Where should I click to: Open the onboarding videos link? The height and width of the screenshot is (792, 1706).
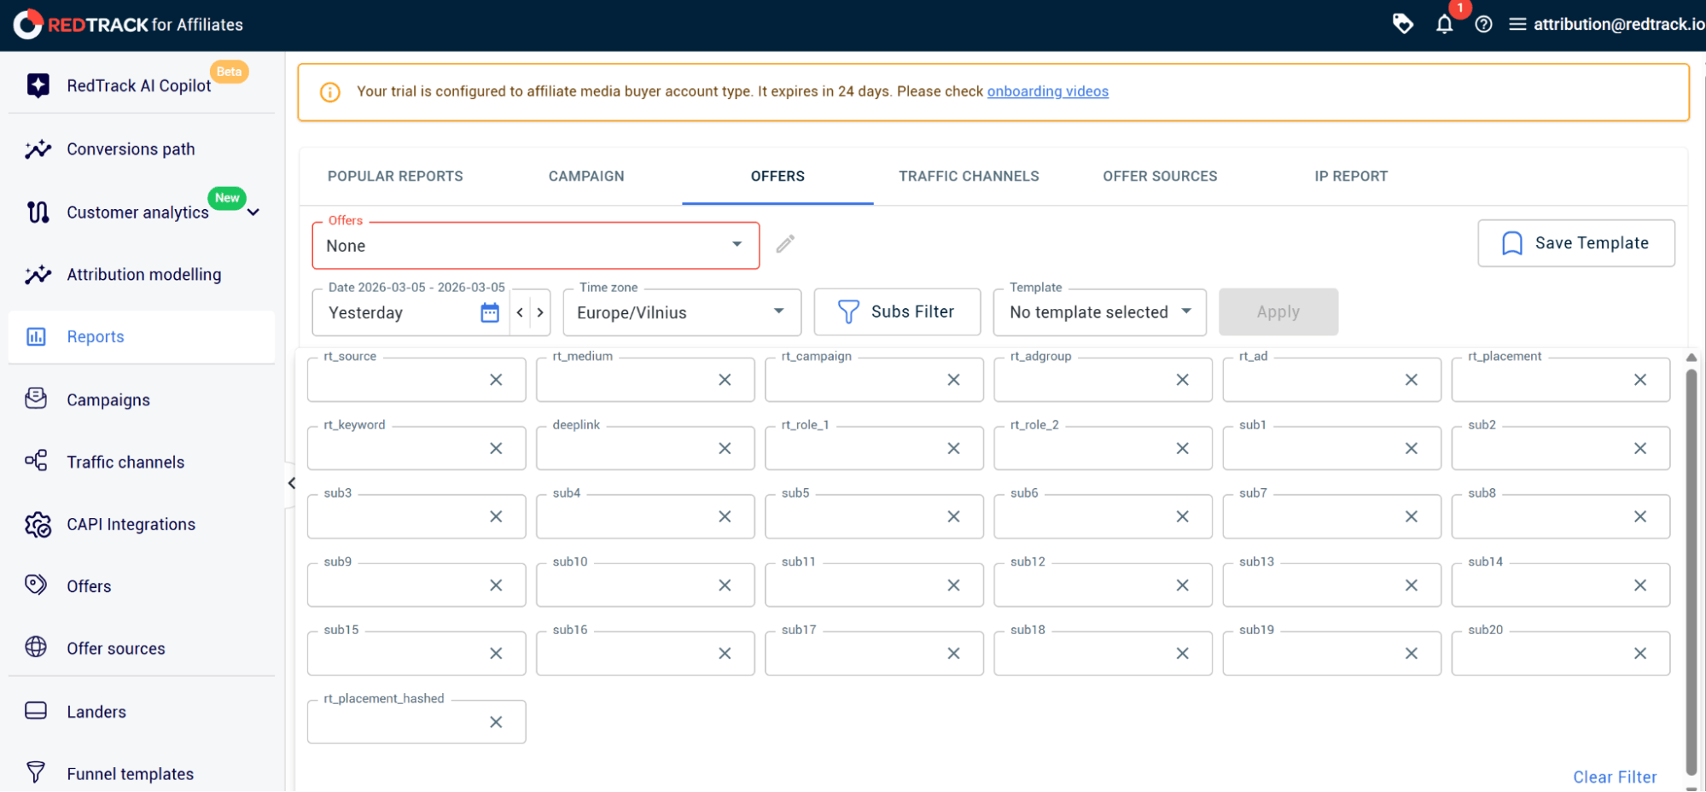1048,91
